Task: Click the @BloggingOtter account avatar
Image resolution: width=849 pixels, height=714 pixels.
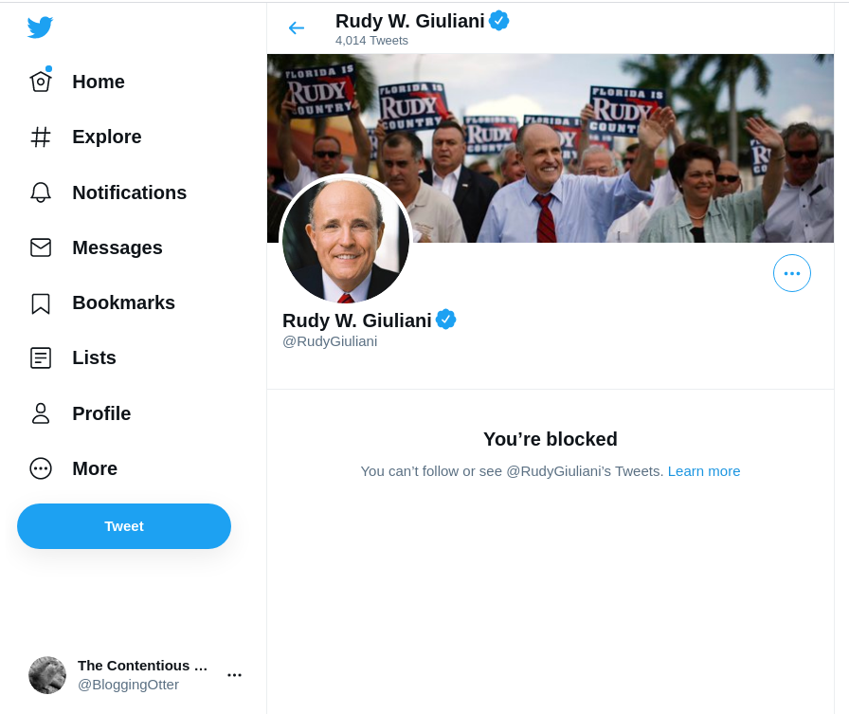Action: click(x=47, y=675)
